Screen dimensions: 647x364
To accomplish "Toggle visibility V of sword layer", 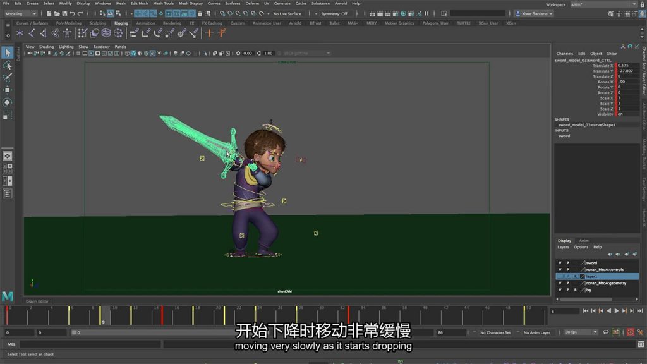I will [560, 263].
